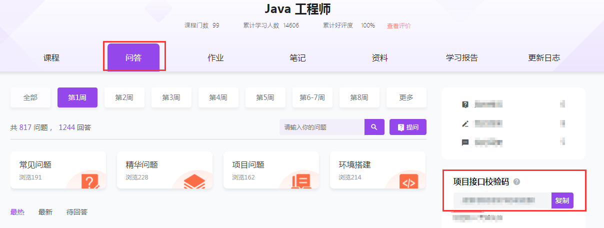
Task: Select the 第4周 filter
Action: [x=218, y=97]
